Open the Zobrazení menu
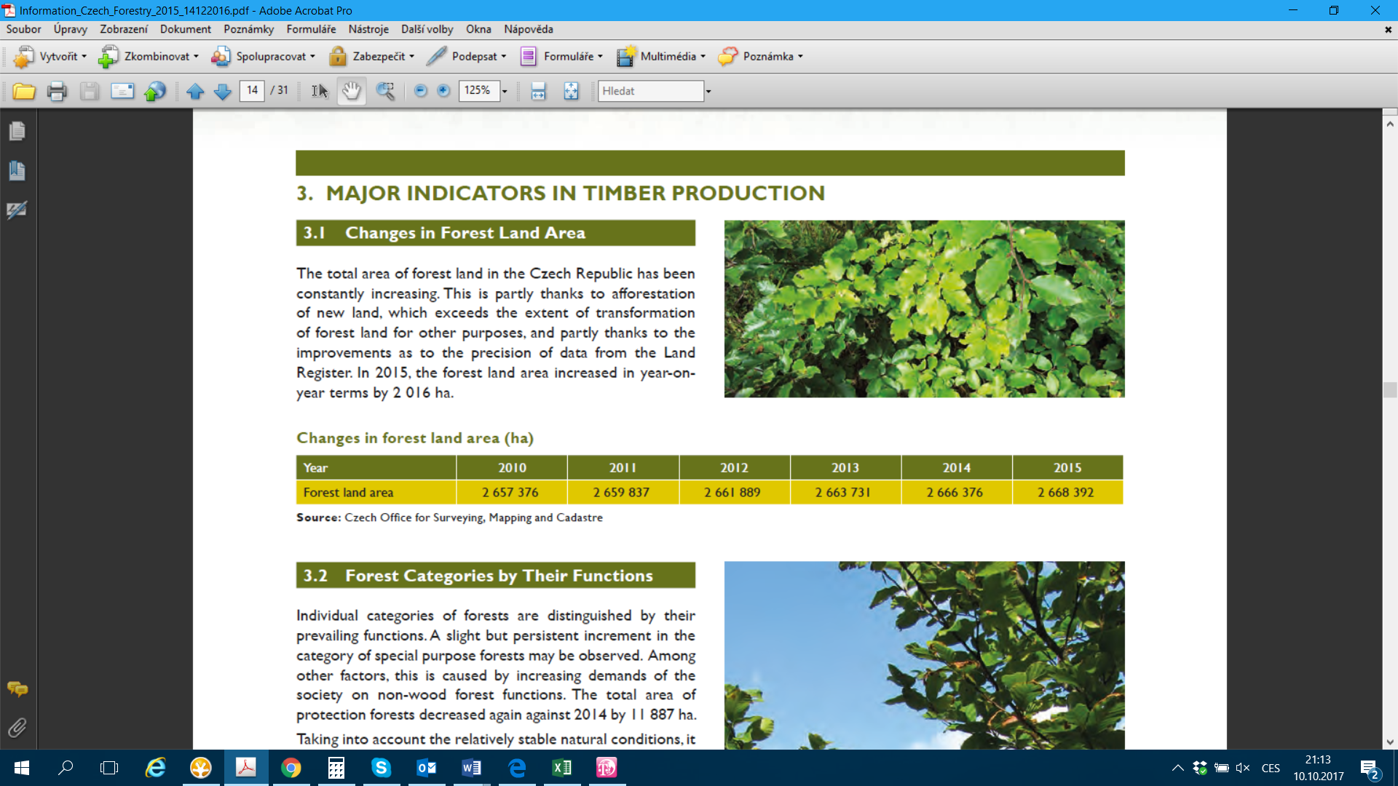Image resolution: width=1398 pixels, height=786 pixels. click(x=124, y=29)
